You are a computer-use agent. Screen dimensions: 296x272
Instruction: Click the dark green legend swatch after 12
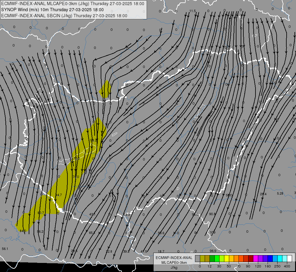point(212,258)
